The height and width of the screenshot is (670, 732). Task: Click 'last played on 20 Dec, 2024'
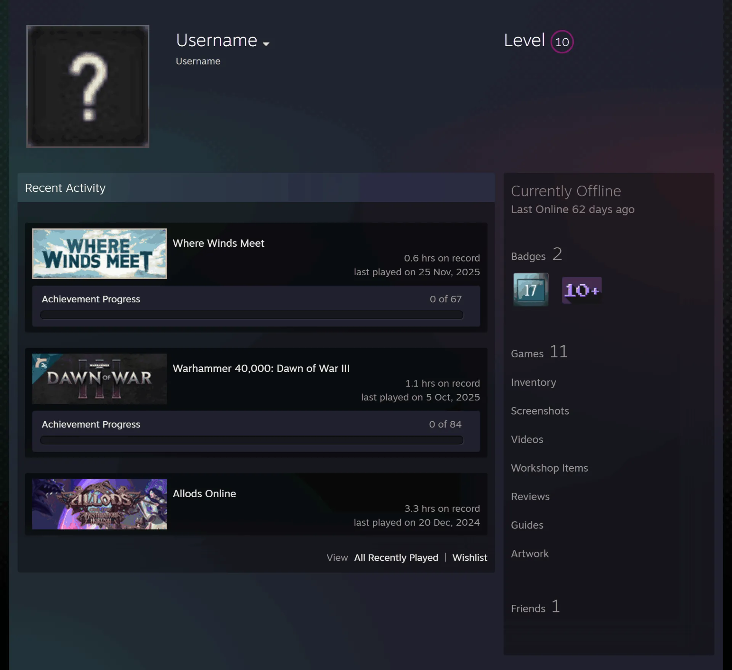coord(417,522)
